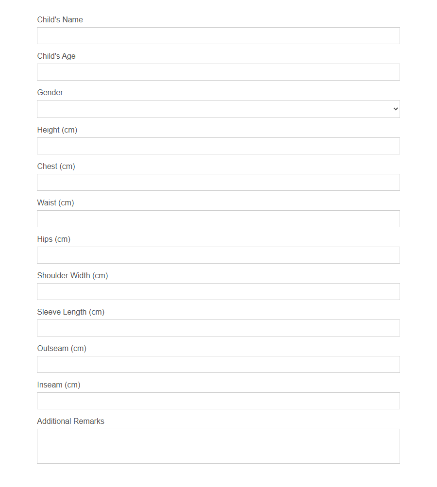Select the Outseam (cm) field

218,364
